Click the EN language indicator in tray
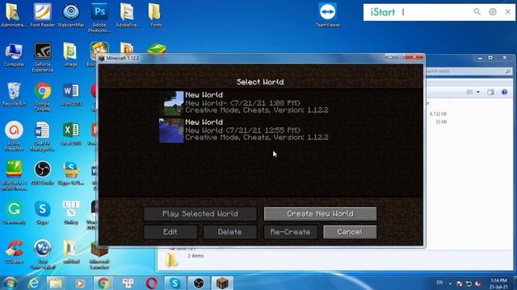The height and width of the screenshot is (290, 517). (439, 283)
